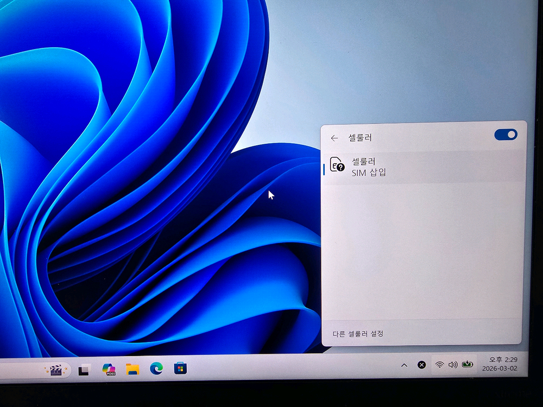
Task: Click the black X system tray icon
Action: [x=421, y=365]
